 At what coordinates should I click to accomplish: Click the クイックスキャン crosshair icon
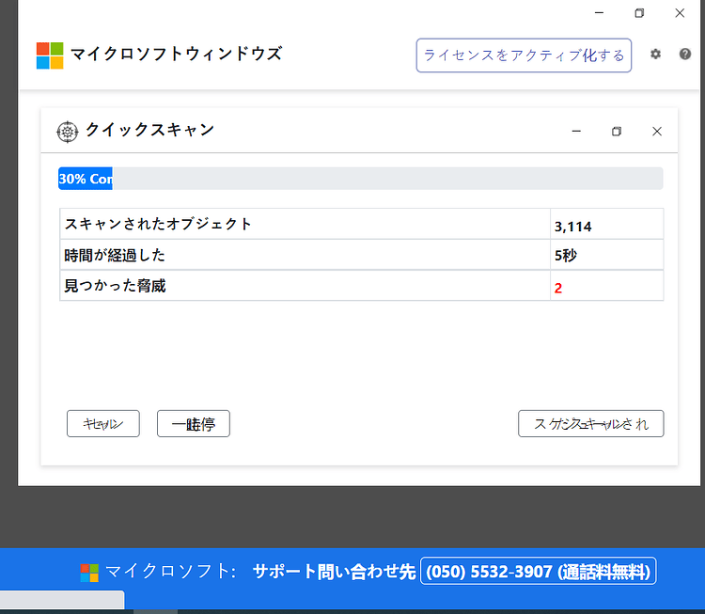pos(68,132)
